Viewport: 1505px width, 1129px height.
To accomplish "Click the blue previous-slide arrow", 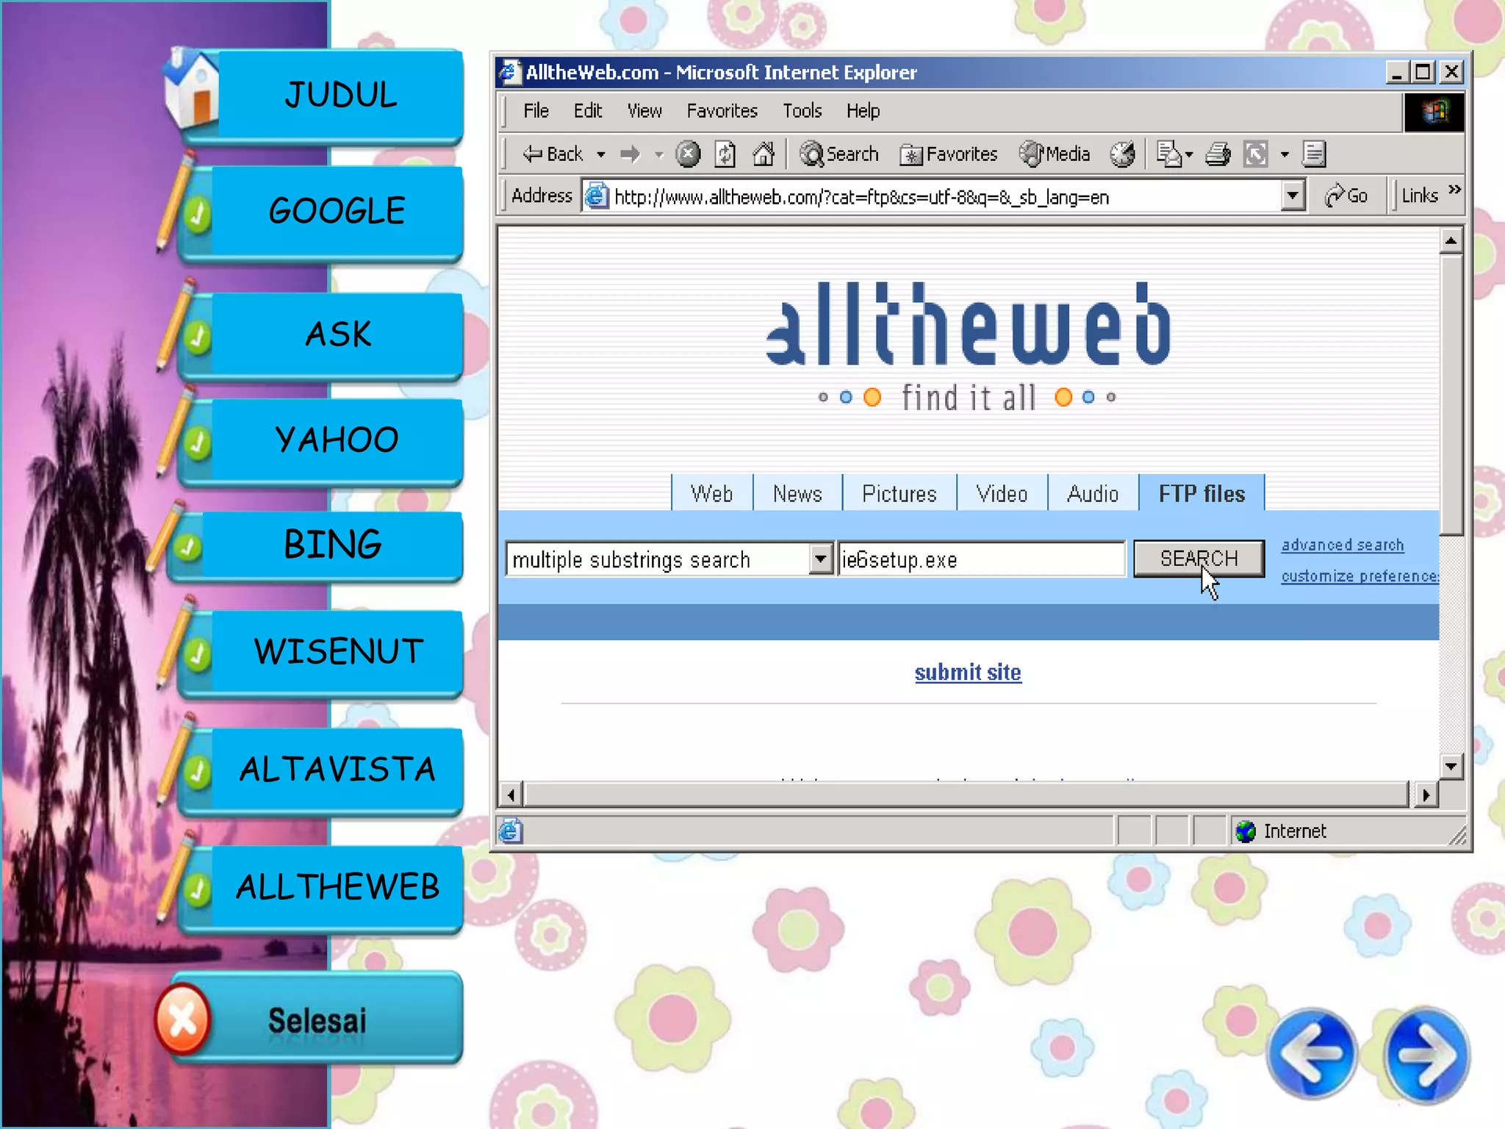I will pyautogui.click(x=1312, y=1054).
